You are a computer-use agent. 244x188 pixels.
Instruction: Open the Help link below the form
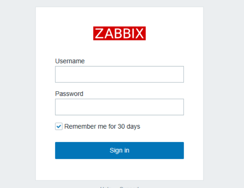coord(106,187)
